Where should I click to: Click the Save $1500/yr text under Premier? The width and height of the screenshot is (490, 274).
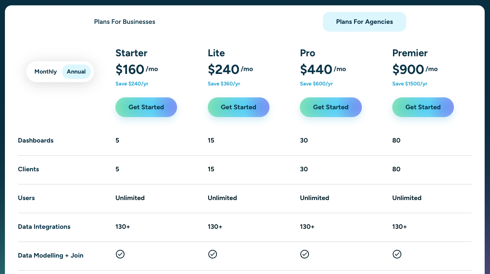(409, 83)
